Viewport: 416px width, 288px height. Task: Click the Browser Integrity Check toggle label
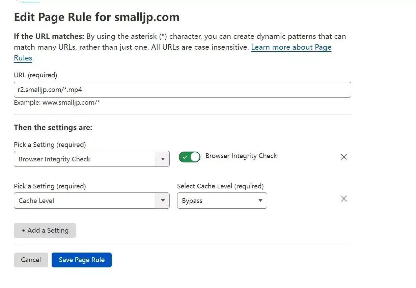(241, 156)
